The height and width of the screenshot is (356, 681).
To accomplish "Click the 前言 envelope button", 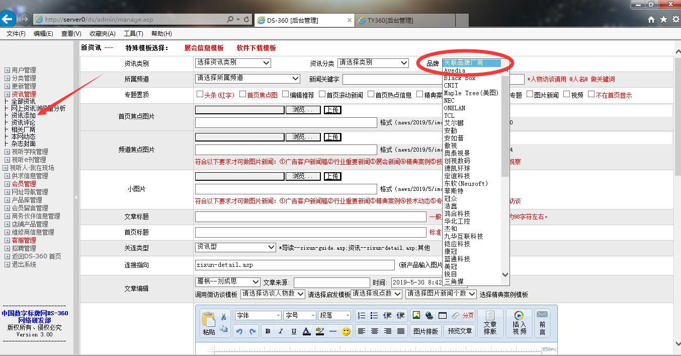I will [x=542, y=323].
